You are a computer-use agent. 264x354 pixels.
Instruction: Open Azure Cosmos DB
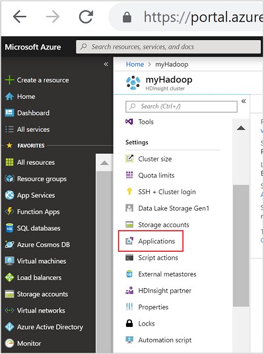(x=44, y=245)
